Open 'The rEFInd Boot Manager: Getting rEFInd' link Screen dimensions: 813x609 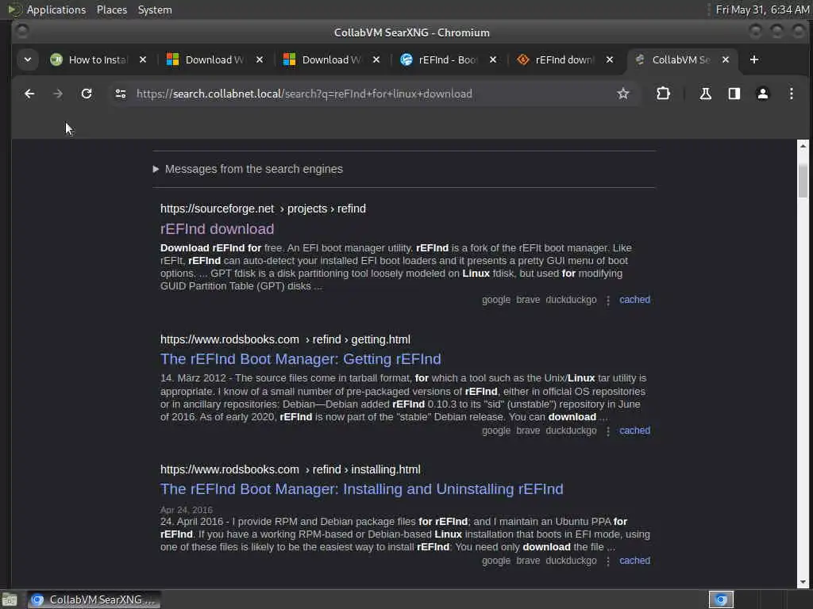click(300, 359)
